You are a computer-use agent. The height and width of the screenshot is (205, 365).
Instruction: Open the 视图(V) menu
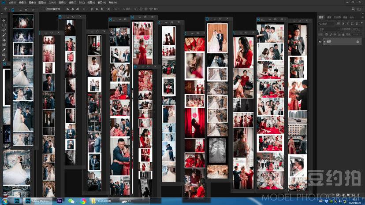pos(92,3)
